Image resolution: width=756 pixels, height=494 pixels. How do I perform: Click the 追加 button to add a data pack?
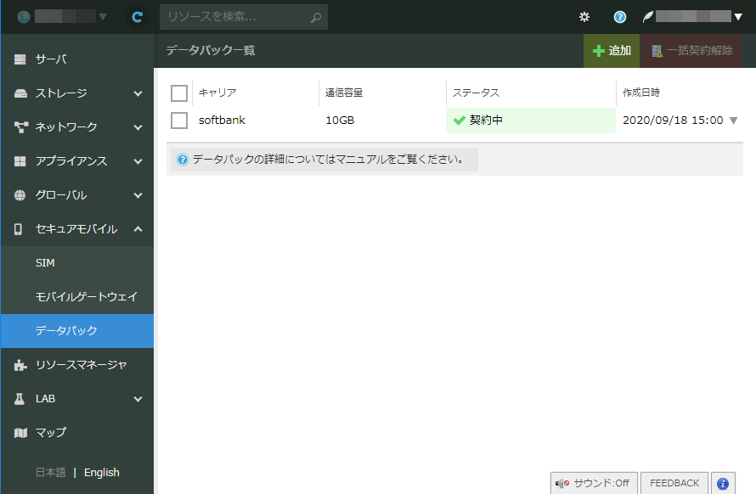click(611, 50)
